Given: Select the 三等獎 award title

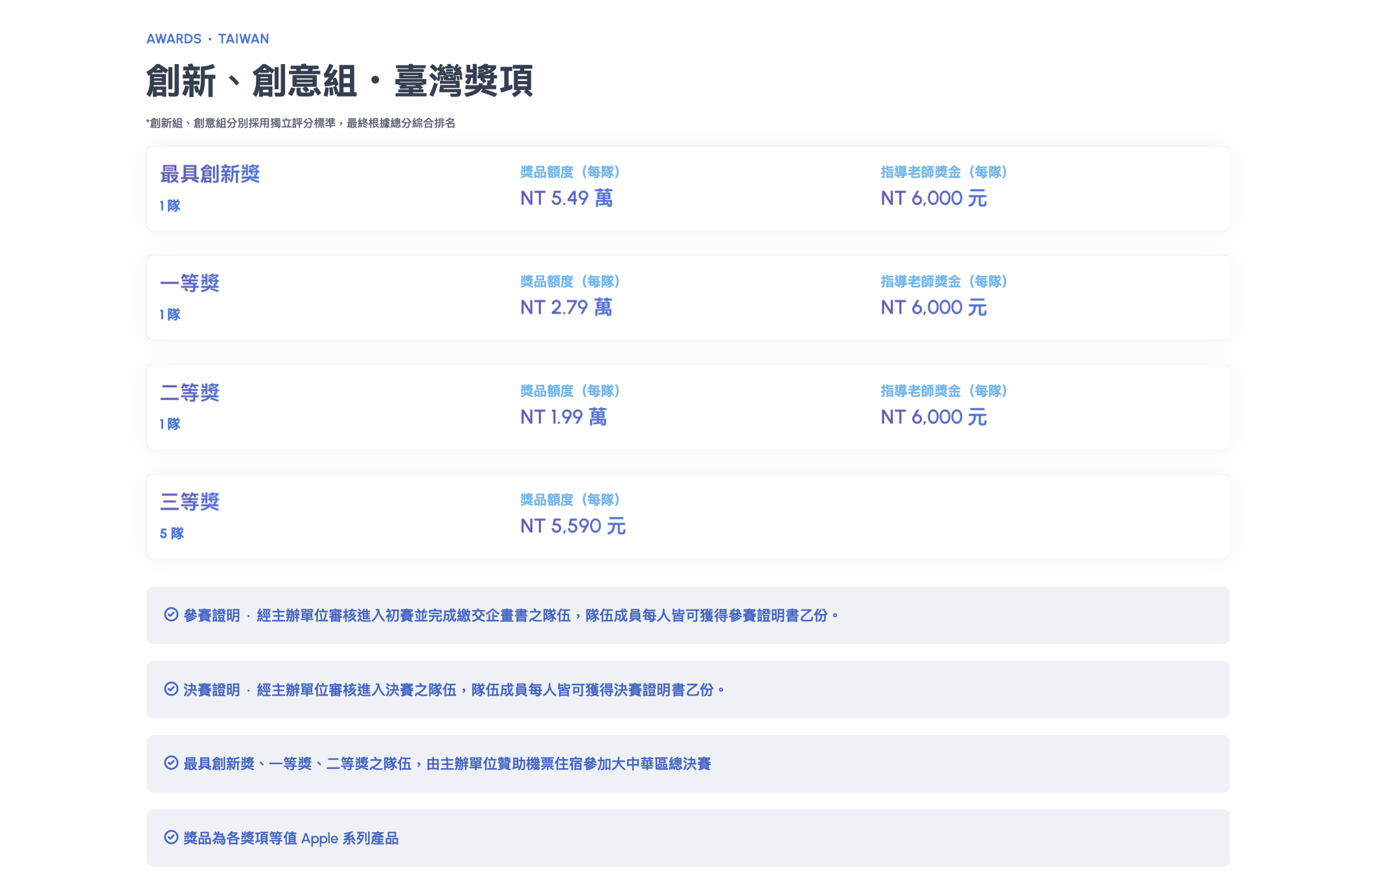Looking at the screenshot, I should pos(190,502).
